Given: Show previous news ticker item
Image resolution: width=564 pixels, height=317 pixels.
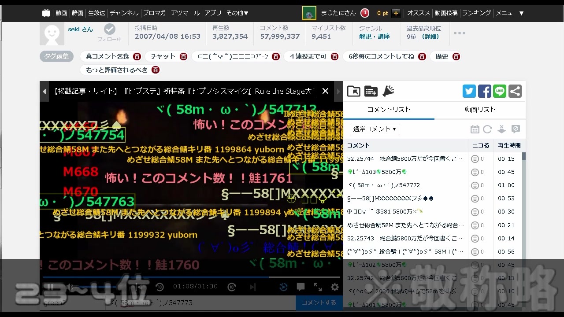Looking at the screenshot, I should (44, 91).
